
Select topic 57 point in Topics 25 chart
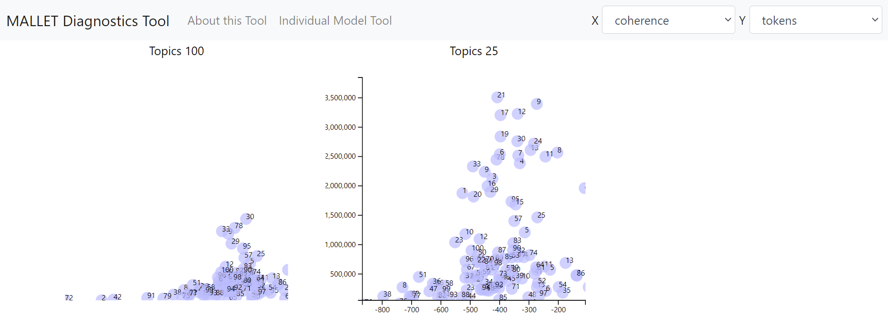(514, 221)
